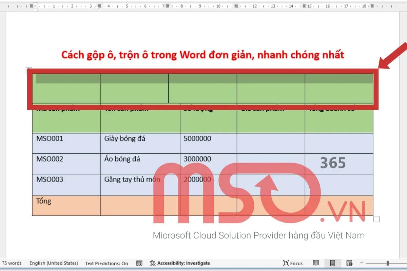Screen dimensions: 407x271
Task: Select the whole table via its move handle
Action: [x=28, y=70]
